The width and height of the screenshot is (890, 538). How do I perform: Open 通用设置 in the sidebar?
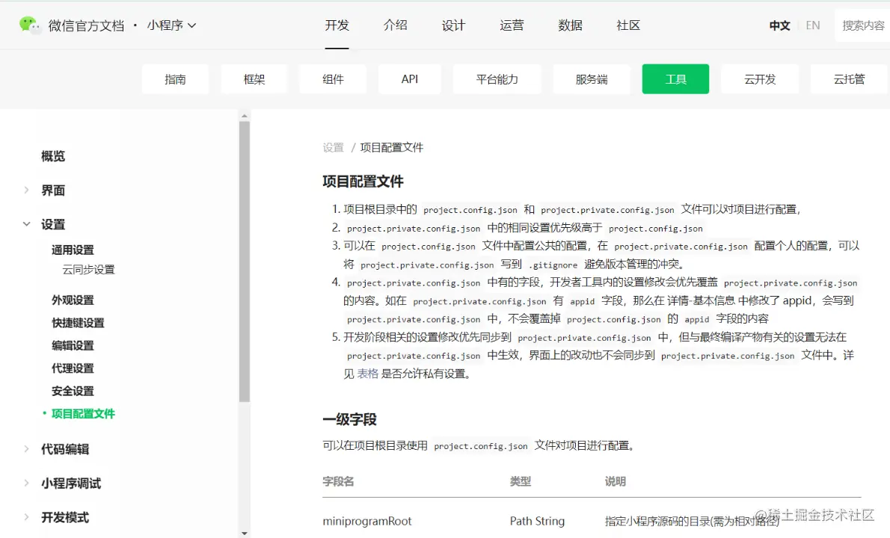(x=73, y=250)
